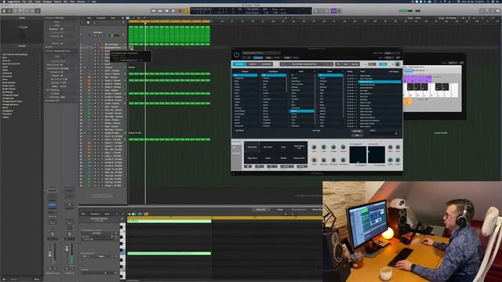Add a new track with plus button
The width and height of the screenshot is (502, 282).
tap(82, 23)
